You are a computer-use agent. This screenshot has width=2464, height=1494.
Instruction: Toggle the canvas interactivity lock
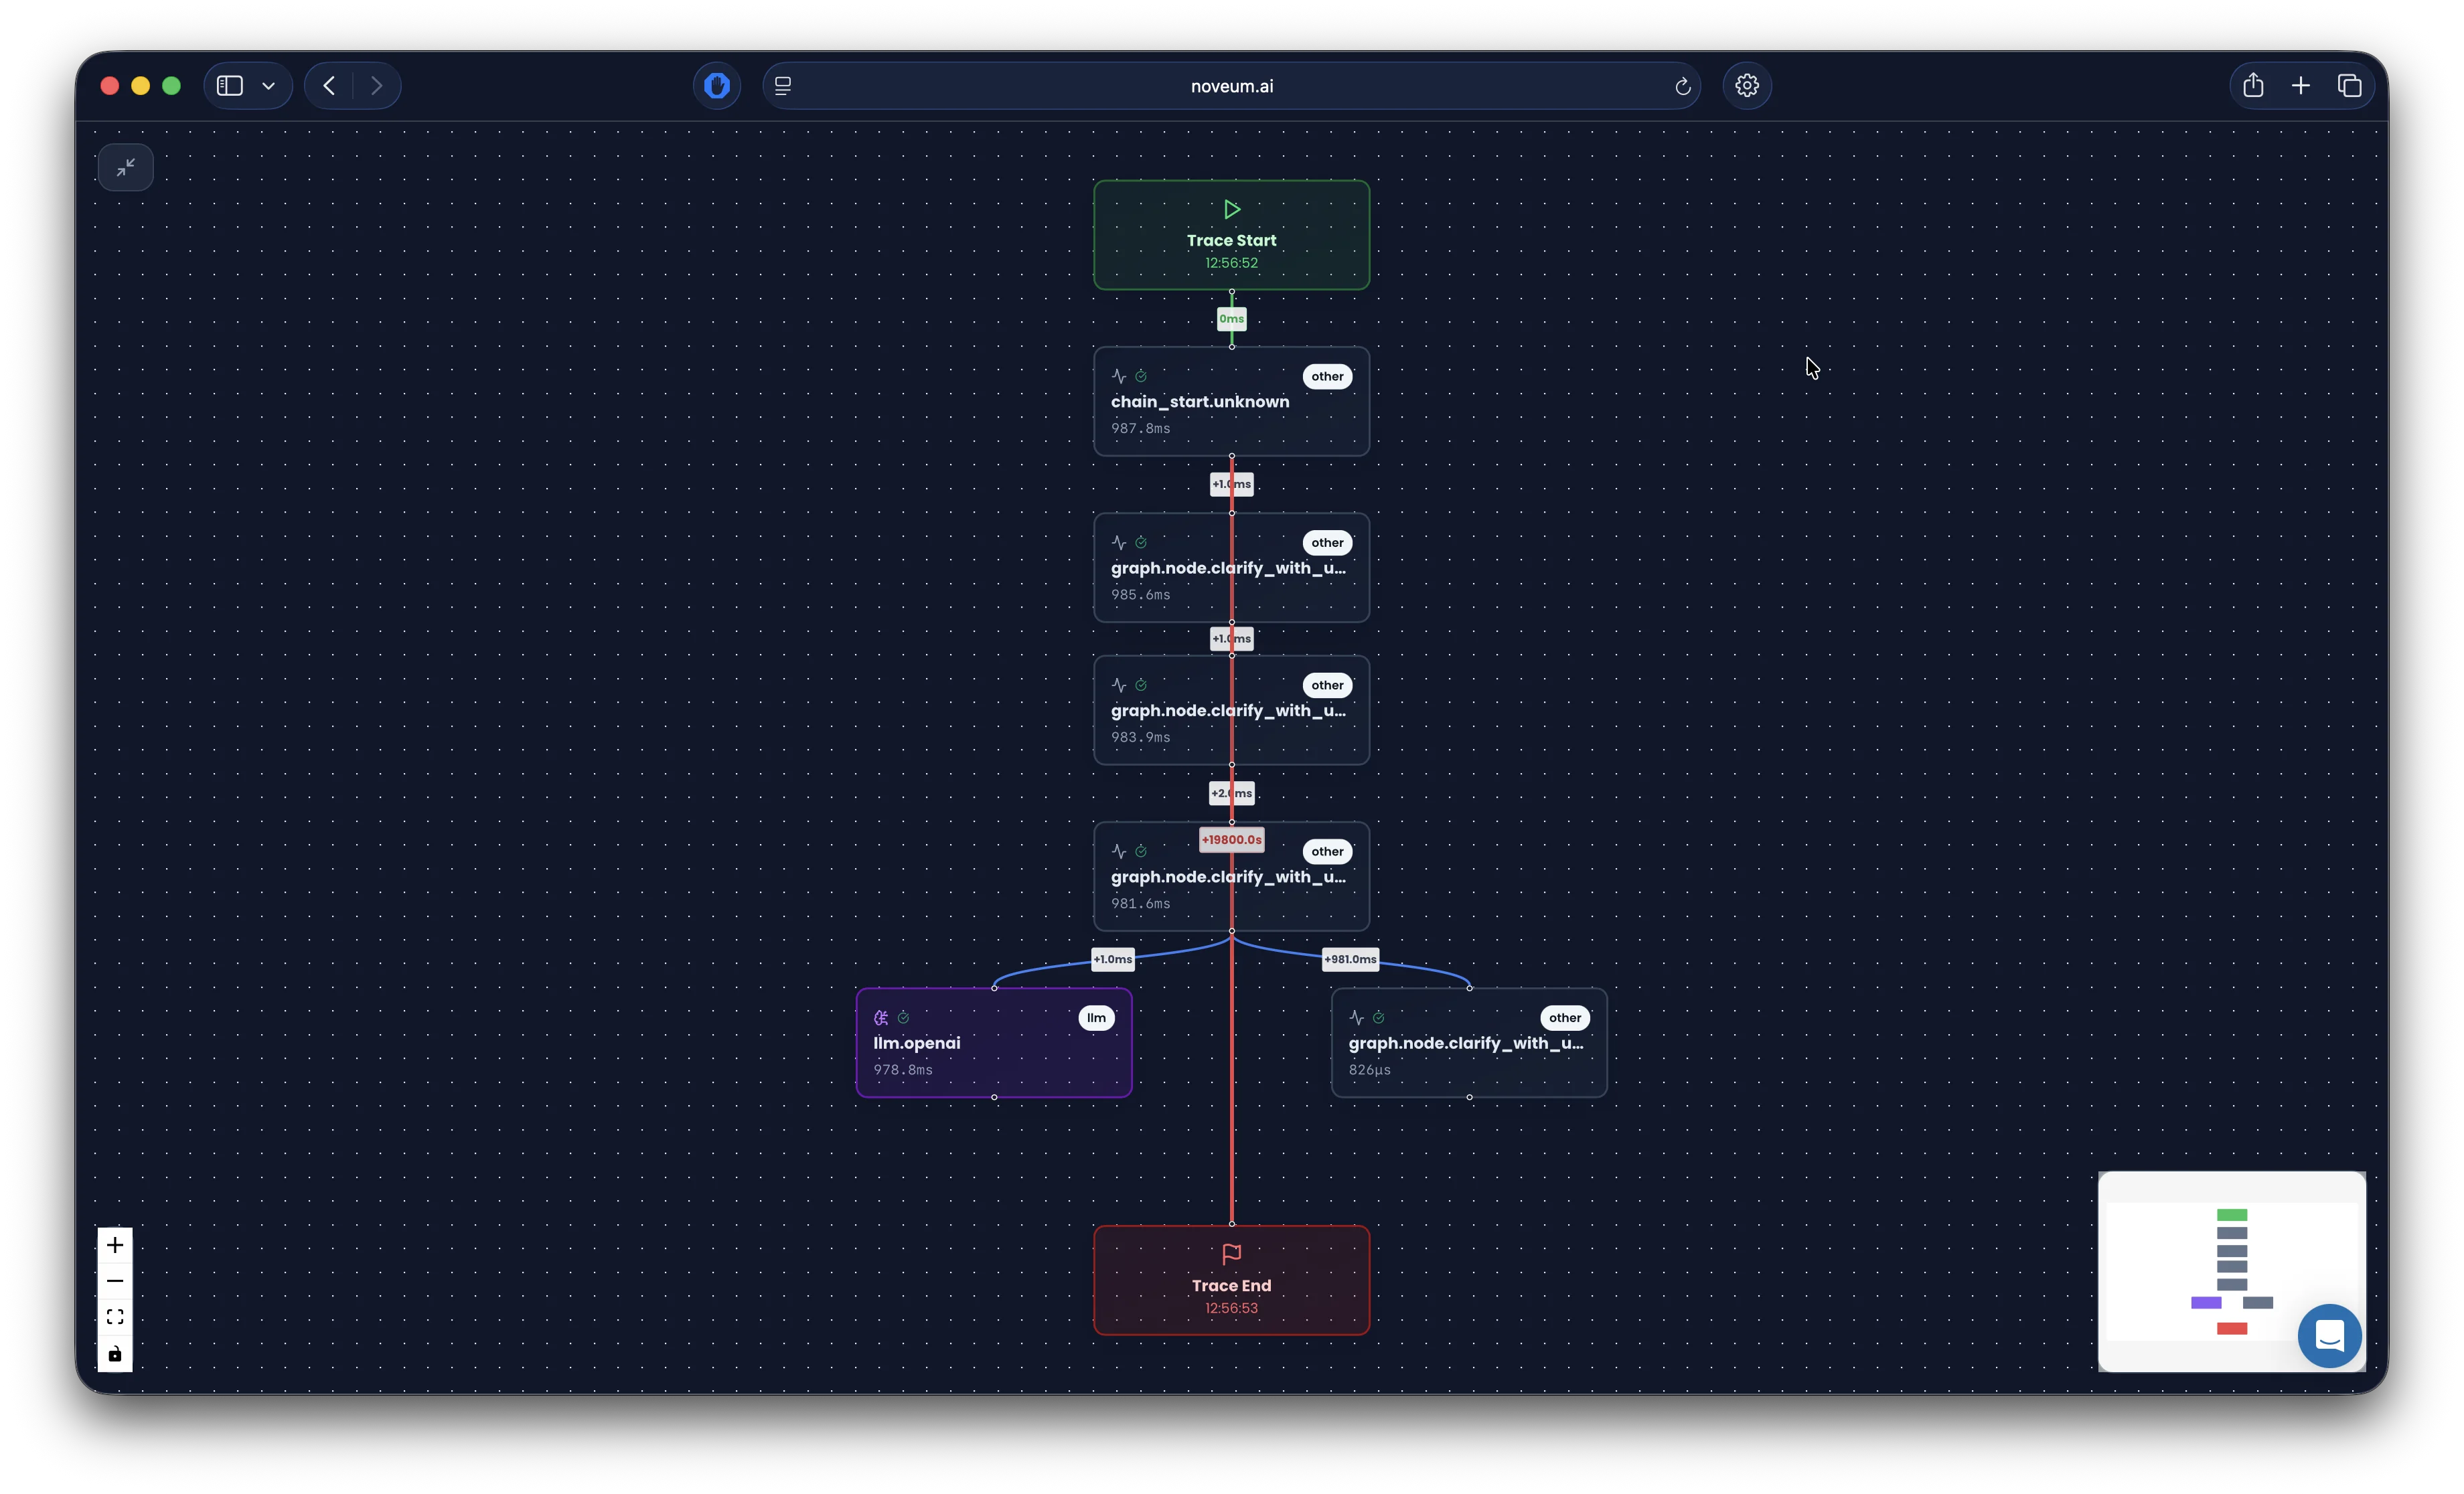tap(115, 1354)
